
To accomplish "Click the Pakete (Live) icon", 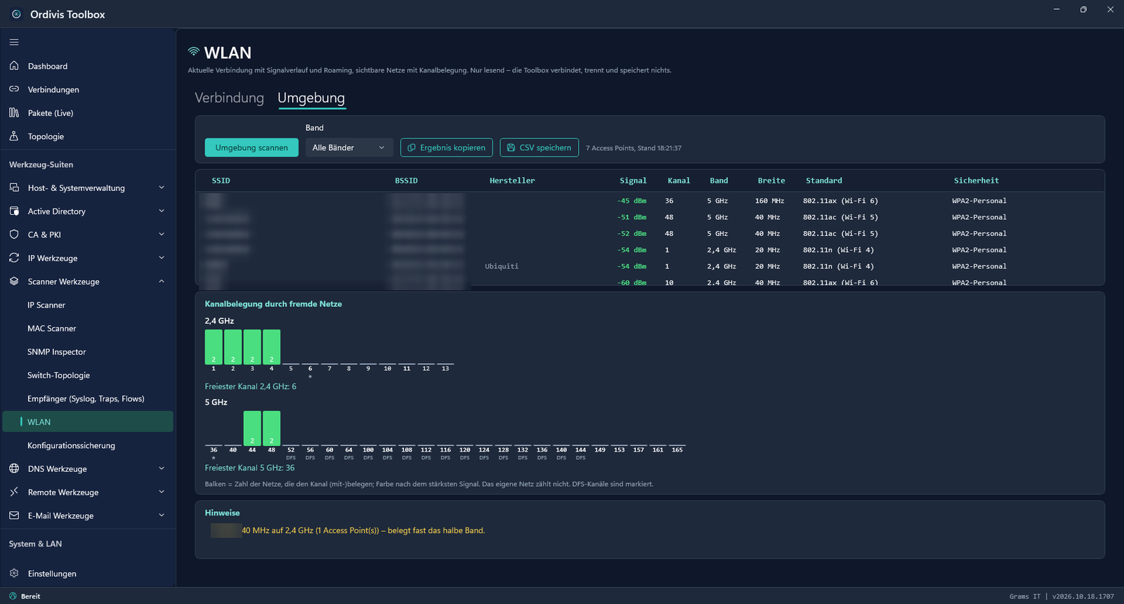I will pyautogui.click(x=14, y=112).
